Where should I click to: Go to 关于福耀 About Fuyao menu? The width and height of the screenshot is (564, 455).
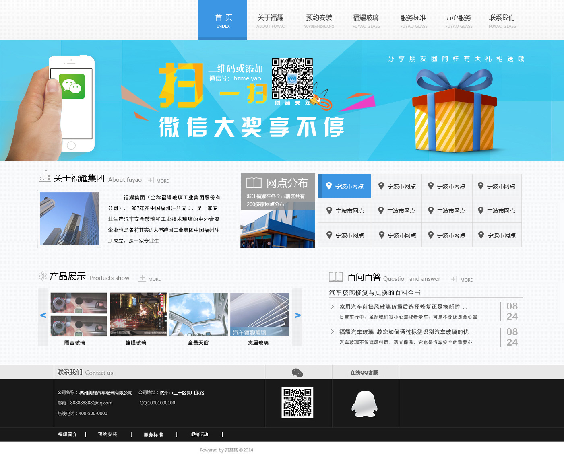271,21
